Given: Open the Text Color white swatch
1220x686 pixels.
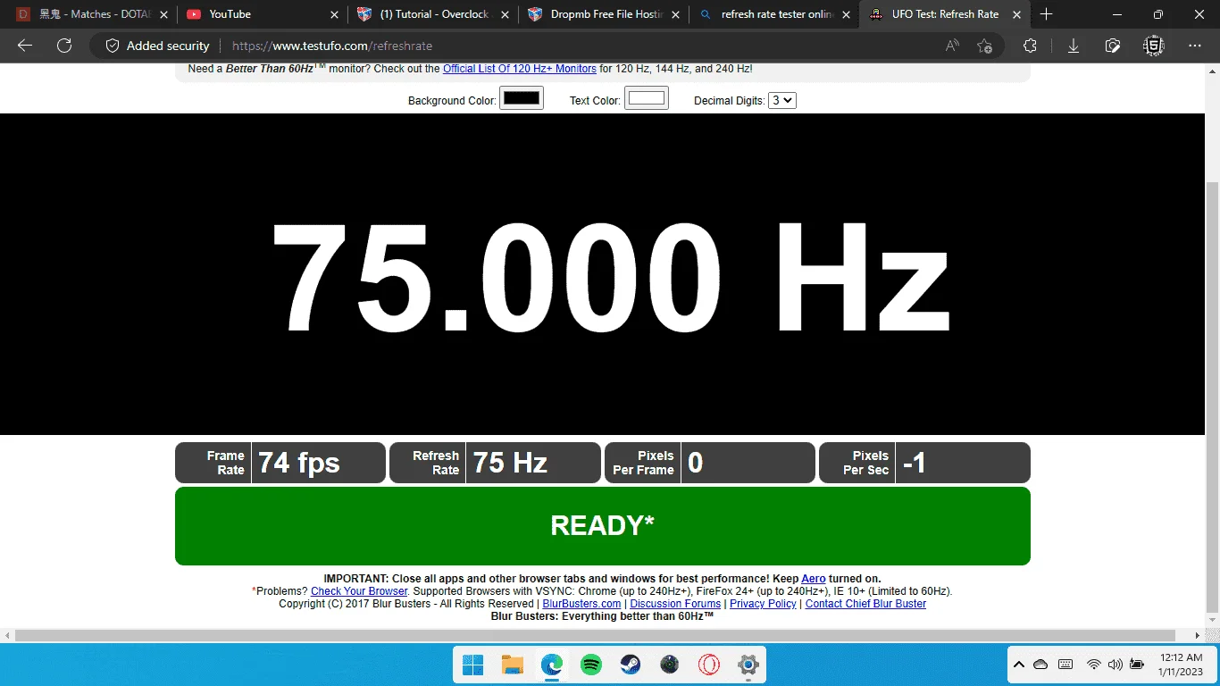Looking at the screenshot, I should (647, 98).
